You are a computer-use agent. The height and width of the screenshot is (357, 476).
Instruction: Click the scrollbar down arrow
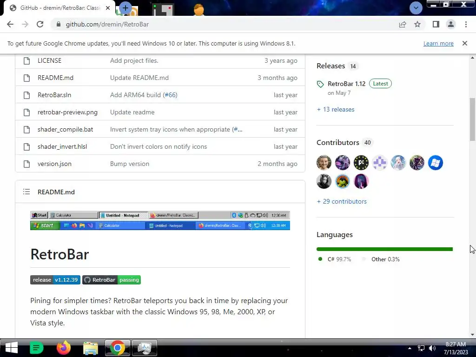tap(472, 335)
